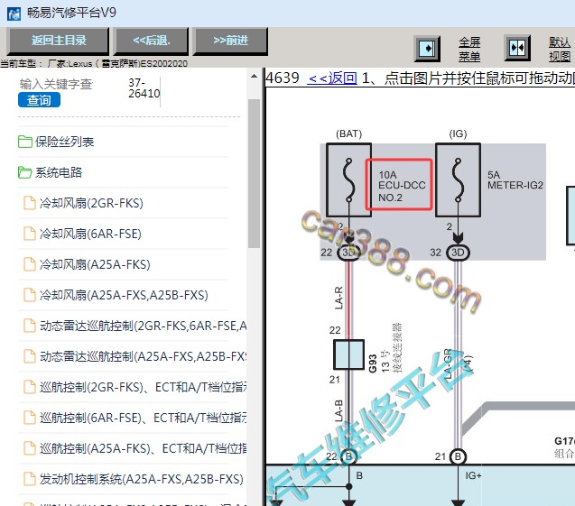
Task: Go forward with the >>前进 button
Action: coord(230,41)
